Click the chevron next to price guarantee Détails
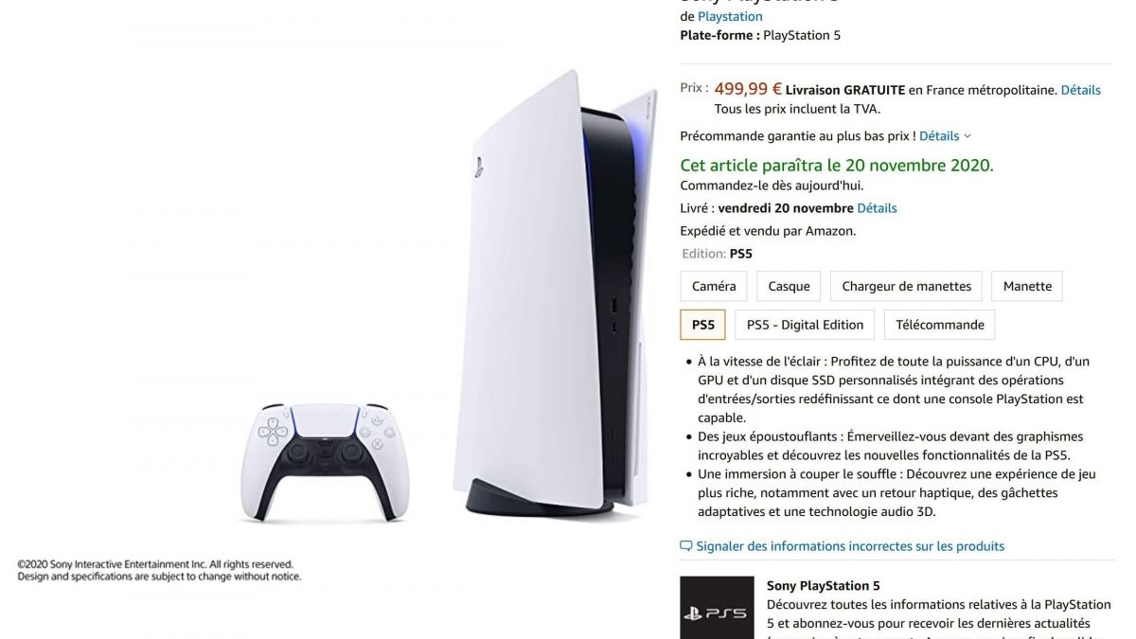 pyautogui.click(x=967, y=136)
